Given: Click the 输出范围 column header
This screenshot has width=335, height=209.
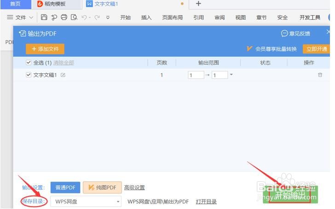Looking at the screenshot, I should [208, 63].
